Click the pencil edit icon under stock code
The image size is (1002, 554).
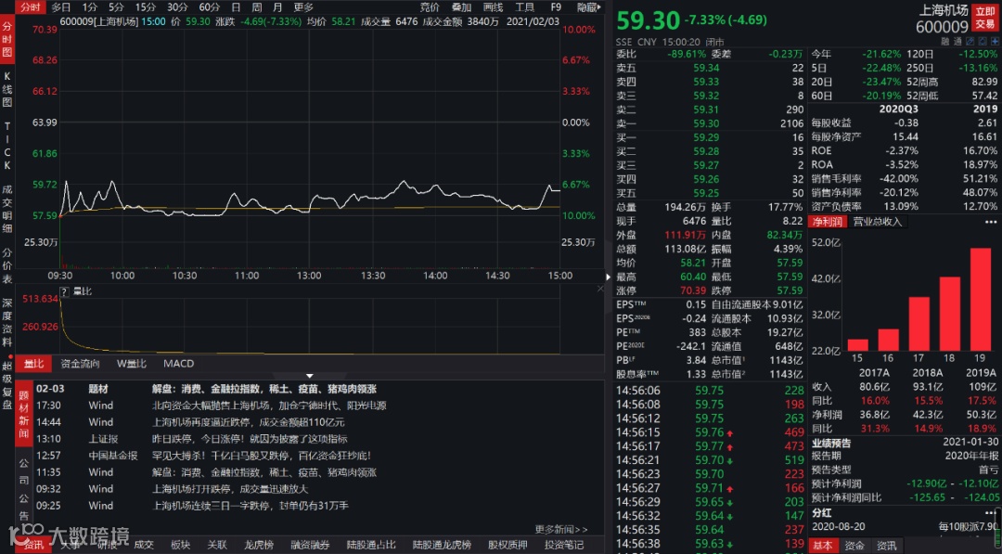coord(970,41)
